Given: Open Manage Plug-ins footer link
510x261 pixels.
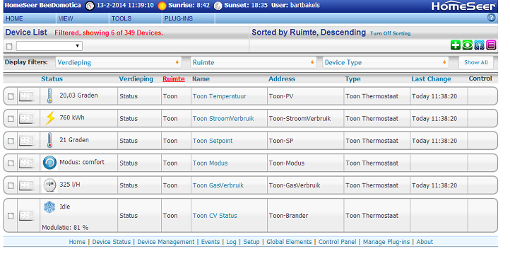Looking at the screenshot, I should point(386,242).
